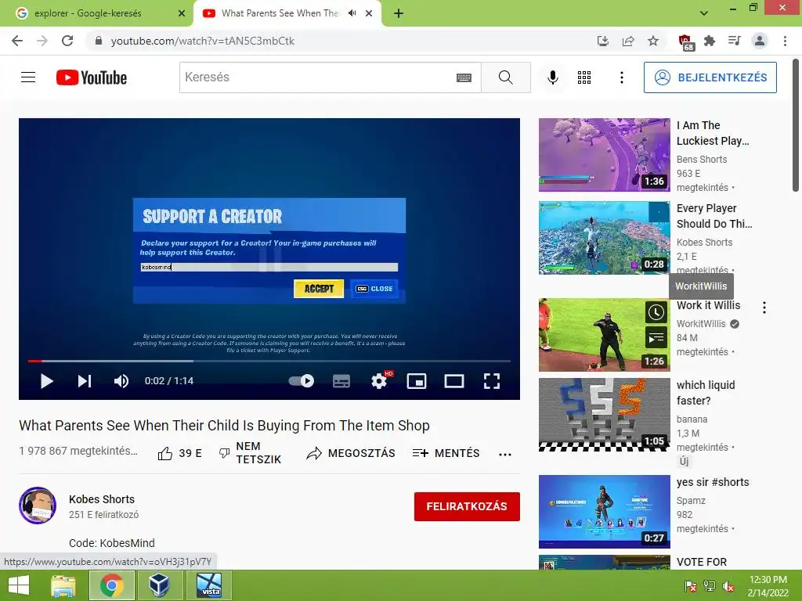
Task: Go to YouTube home via logo
Action: click(x=92, y=77)
